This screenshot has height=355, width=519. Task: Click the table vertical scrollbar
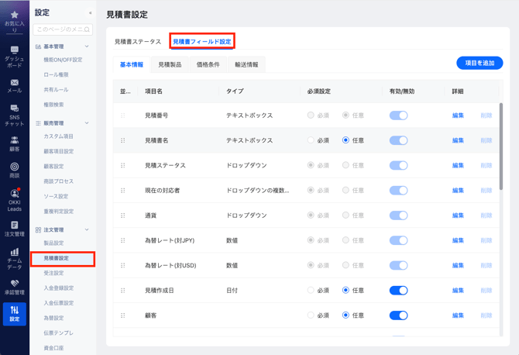click(500, 146)
